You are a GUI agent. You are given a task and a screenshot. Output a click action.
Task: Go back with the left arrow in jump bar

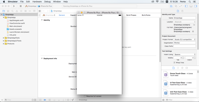pos(44,11)
